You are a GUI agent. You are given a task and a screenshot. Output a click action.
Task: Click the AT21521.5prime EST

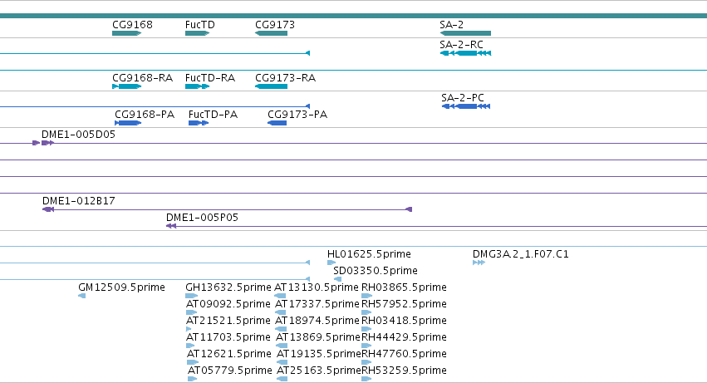(x=189, y=329)
